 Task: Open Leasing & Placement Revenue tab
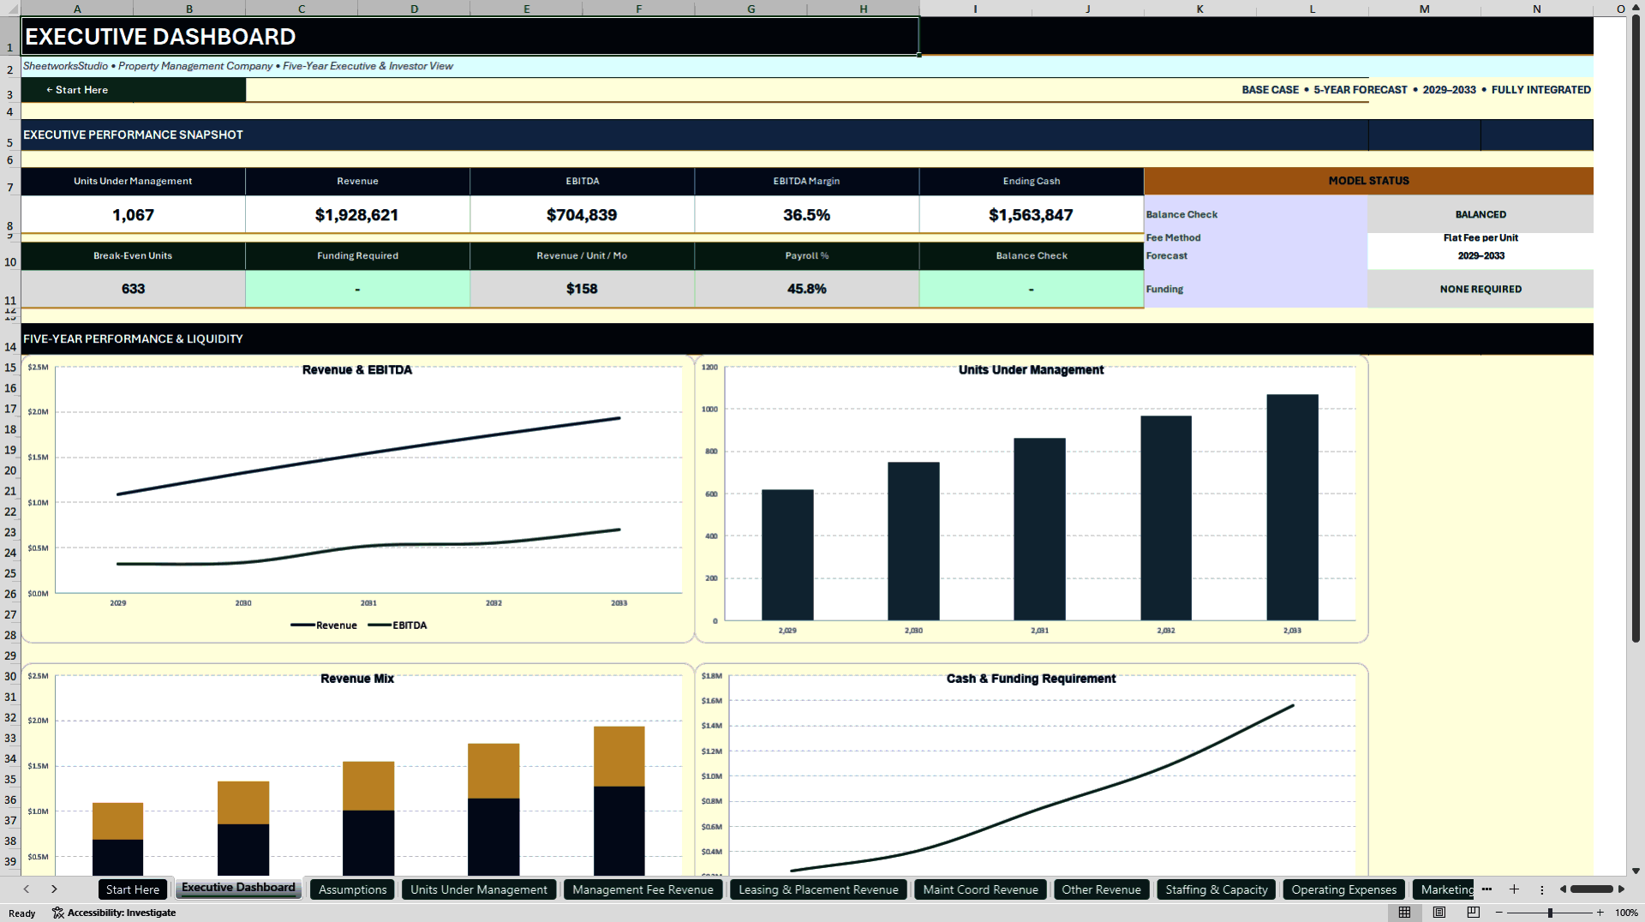coord(818,889)
